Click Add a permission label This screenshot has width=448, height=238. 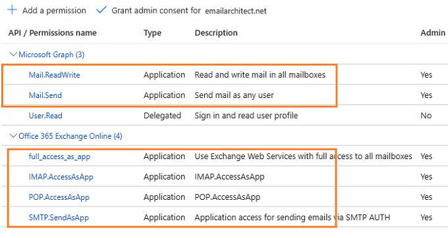point(54,11)
